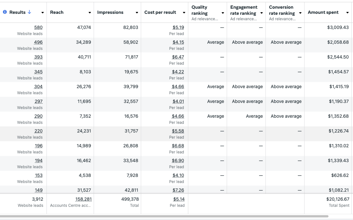Select the 11,695 reach cell
This screenshot has width=353, height=220.
click(84, 101)
